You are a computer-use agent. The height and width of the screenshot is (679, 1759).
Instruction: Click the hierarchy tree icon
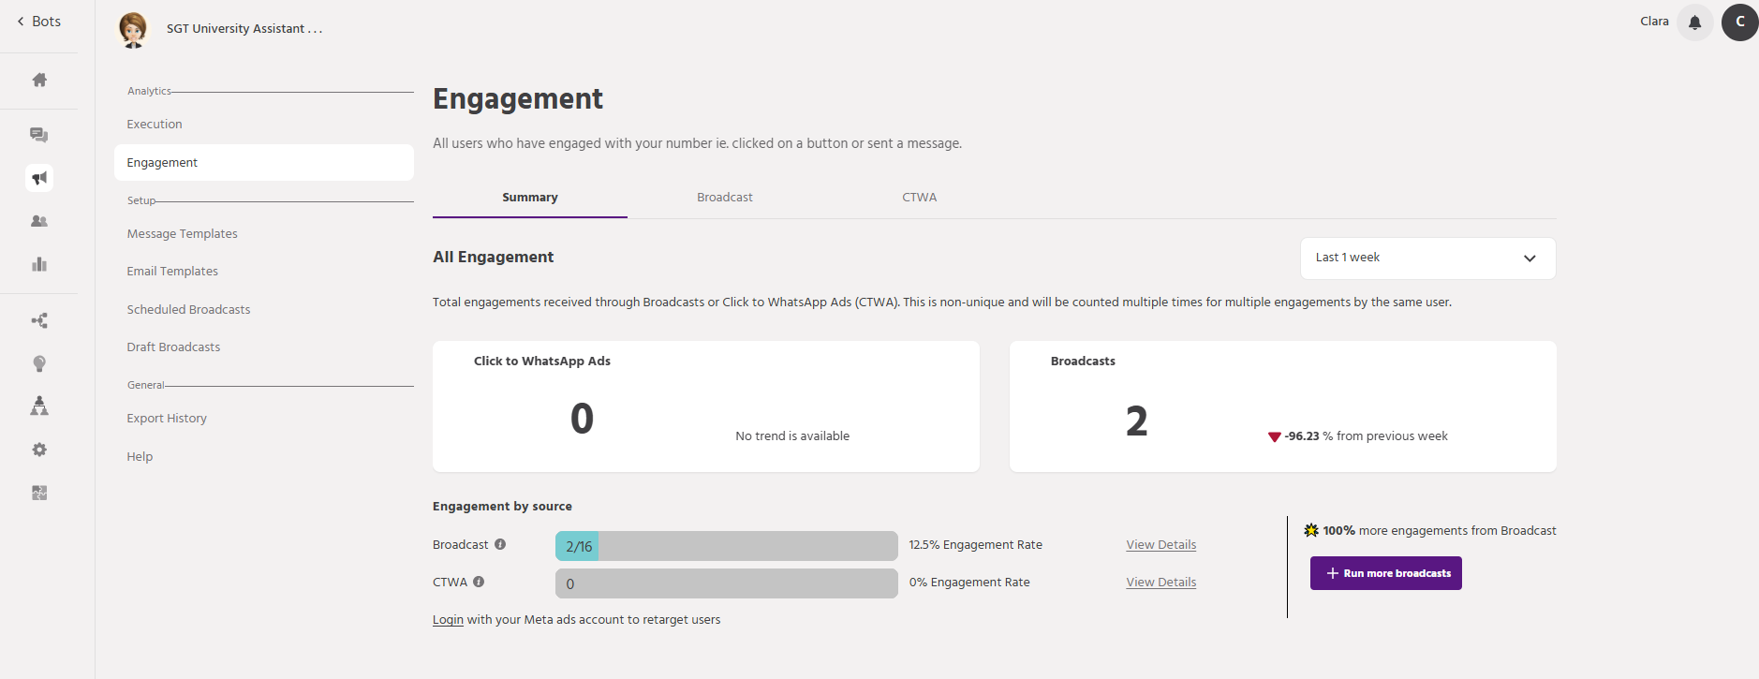(x=39, y=406)
